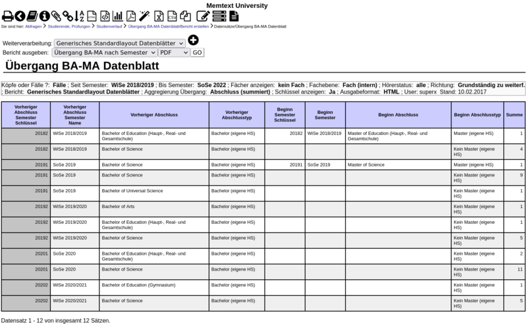The image size is (527, 324).
Task: Export with the PDF file icon
Action: coord(131,16)
